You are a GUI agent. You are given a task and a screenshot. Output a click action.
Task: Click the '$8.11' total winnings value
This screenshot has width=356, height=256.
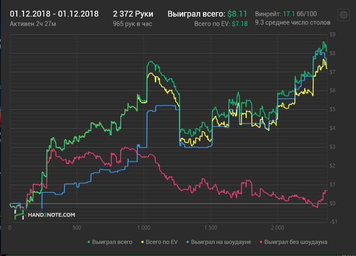237,14
